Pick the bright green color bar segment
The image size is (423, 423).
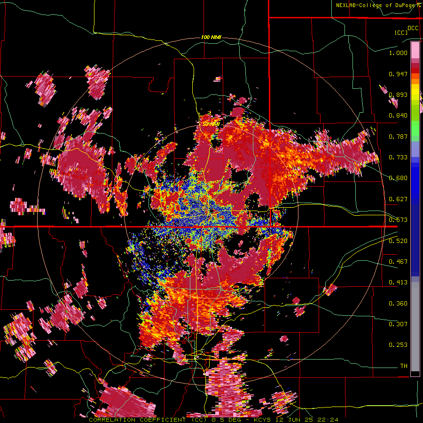tap(415, 129)
